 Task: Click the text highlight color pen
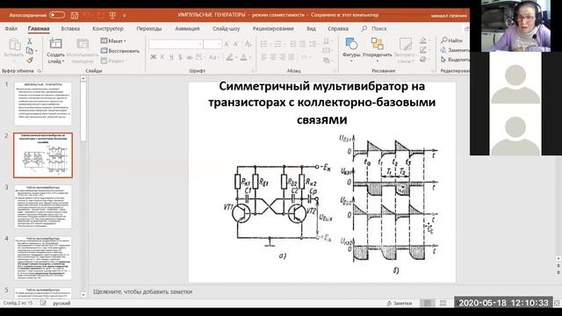[230, 57]
